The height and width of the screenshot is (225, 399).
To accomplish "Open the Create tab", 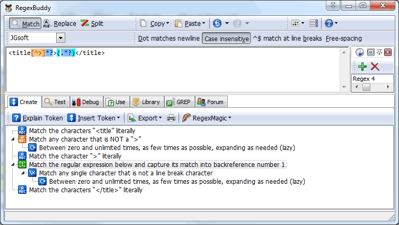I will [24, 102].
